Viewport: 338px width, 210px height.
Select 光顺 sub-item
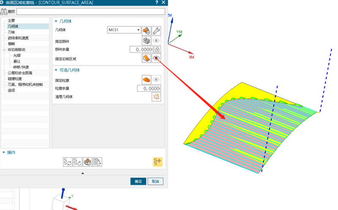click(17, 55)
